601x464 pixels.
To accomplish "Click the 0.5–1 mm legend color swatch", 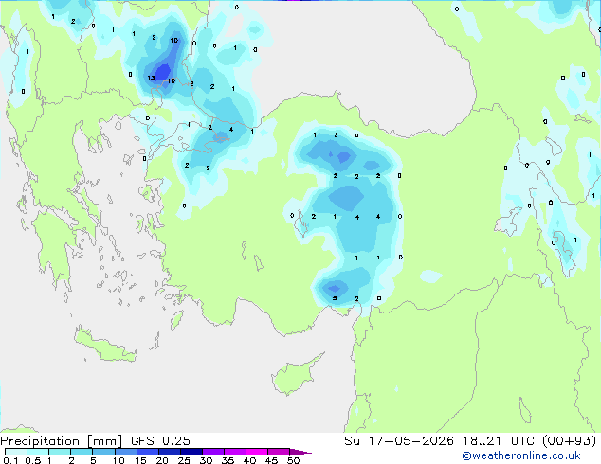I will pos(38,452).
